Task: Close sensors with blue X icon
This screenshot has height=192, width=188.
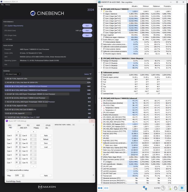Action: (x=182, y=188)
